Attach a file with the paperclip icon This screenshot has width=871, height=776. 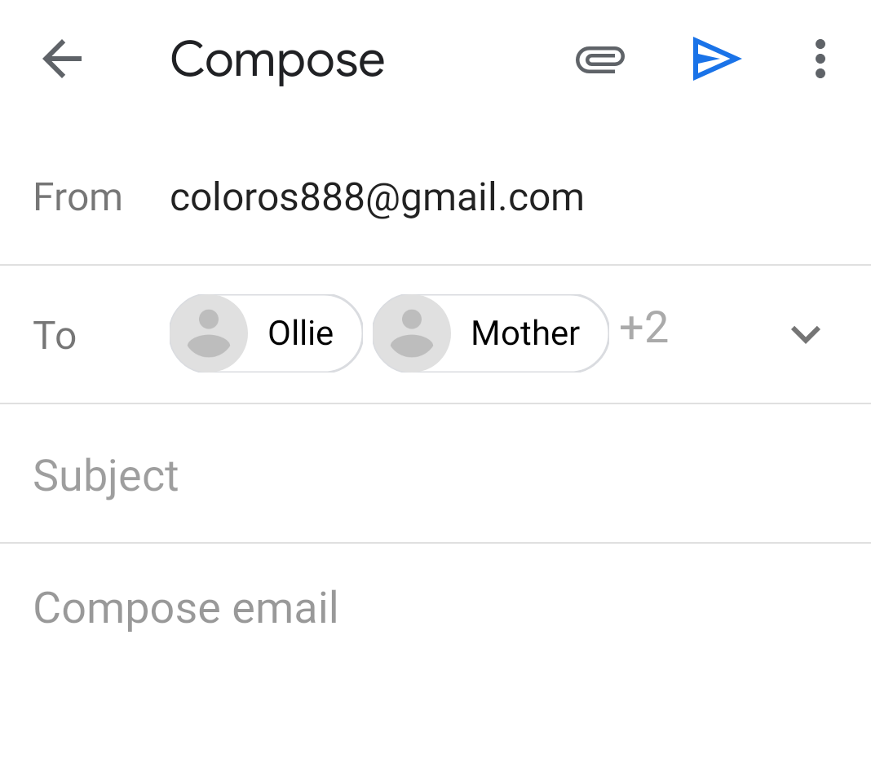(x=600, y=60)
